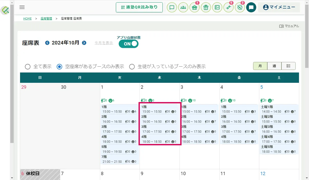Open October 1 period 1限 15:00～15:50
Image resolution: width=309 pixels, height=180 pixels.
tap(119, 109)
